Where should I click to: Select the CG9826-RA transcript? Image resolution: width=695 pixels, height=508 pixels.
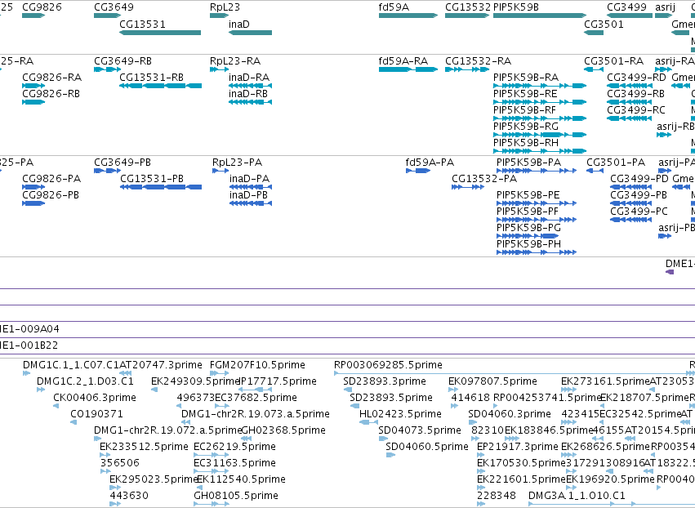(33, 86)
